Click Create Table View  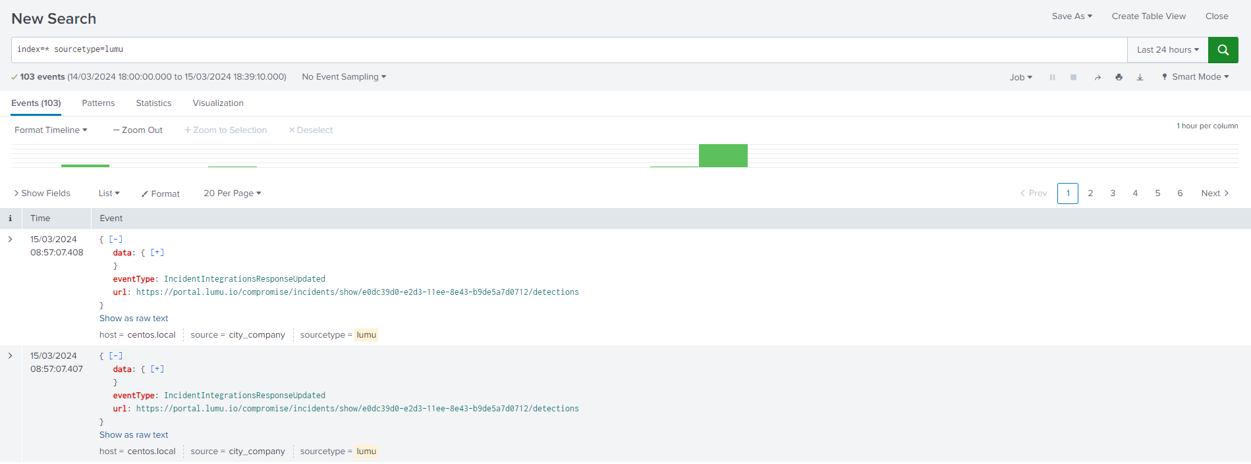(1148, 16)
